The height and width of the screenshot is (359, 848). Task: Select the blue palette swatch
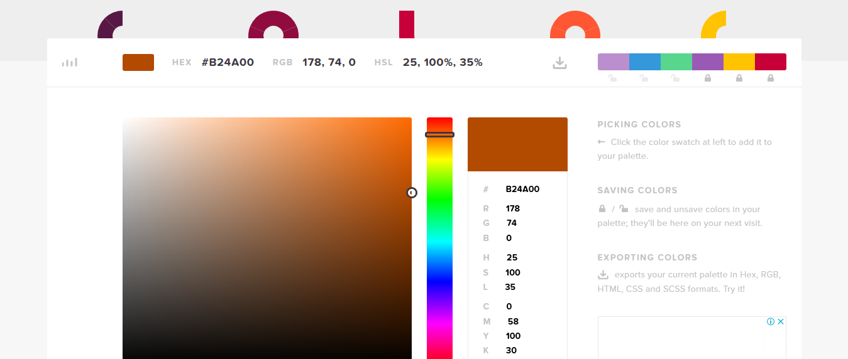[x=645, y=62]
